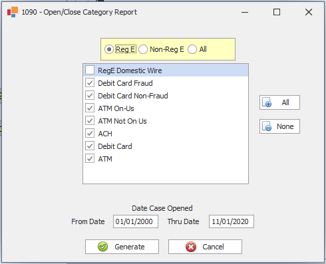The width and height of the screenshot is (326, 264).
Task: Uncheck the Debit Card Non-Fraud checkbox
Action: (90, 95)
